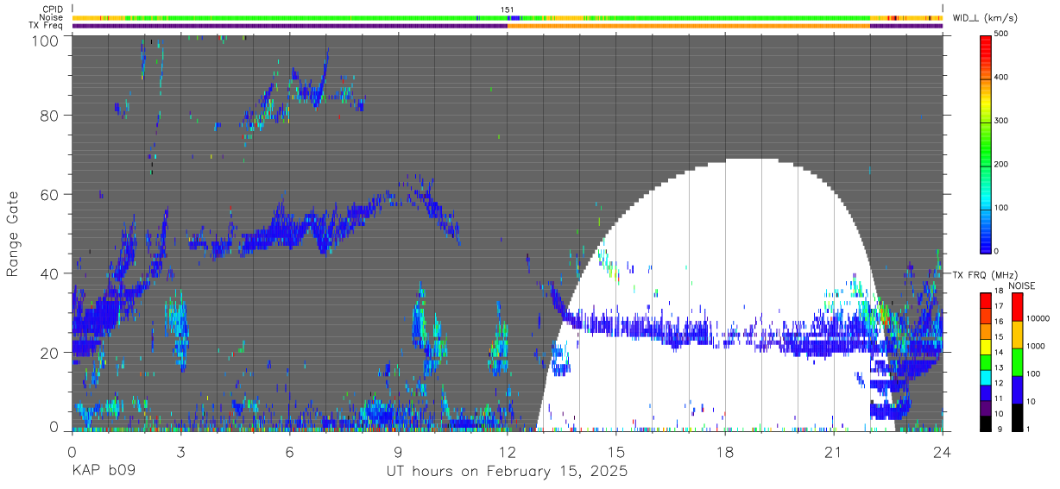The height and width of the screenshot is (489, 1060).
Task: Click the 24 tick on UT hours axis
Action: [943, 451]
